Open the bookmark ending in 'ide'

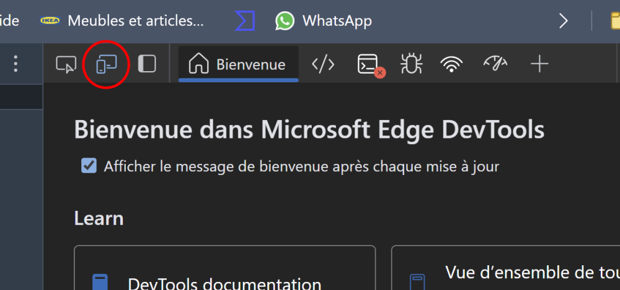[9, 21]
